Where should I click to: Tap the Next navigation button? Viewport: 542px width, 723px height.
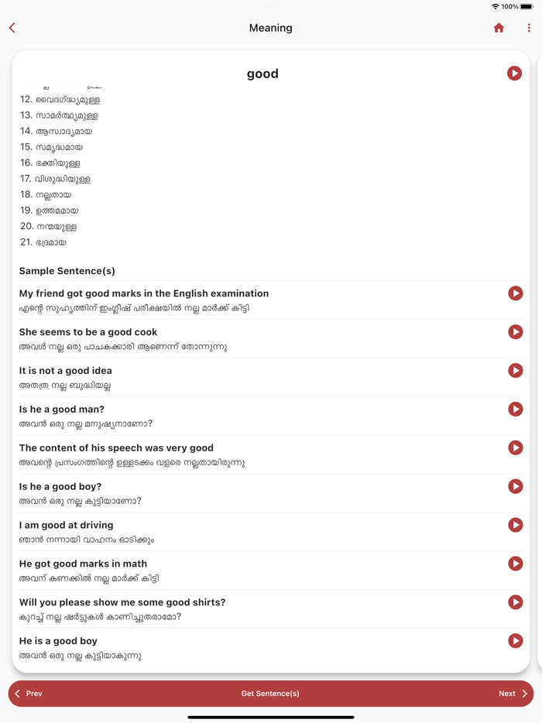coord(506,693)
